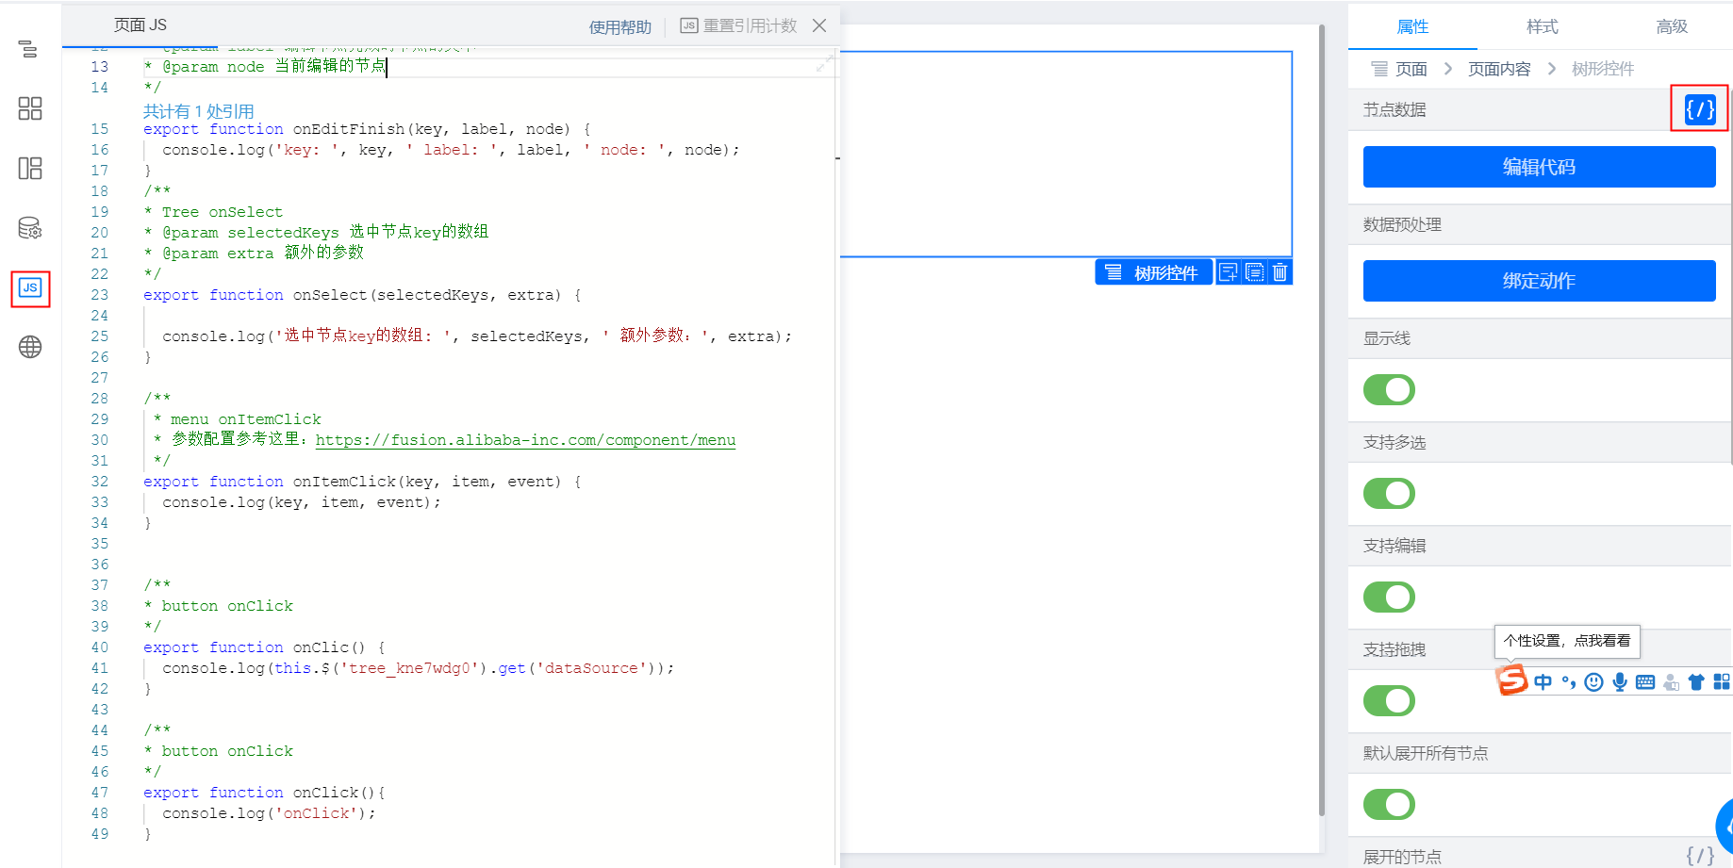This screenshot has height=868, width=1733.
Task: Click 树形控件 breadcrumb item
Action: [x=1603, y=69]
